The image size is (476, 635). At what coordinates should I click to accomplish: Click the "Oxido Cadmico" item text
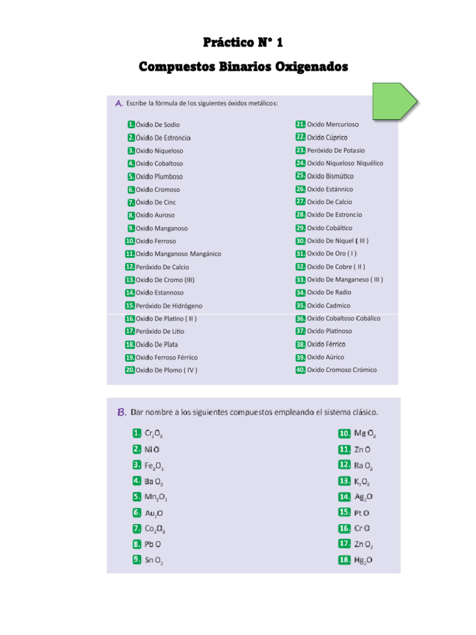point(328,306)
